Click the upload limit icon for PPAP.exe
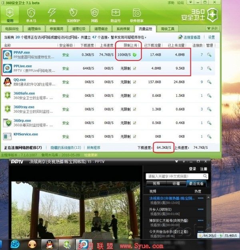Image resolution: width=240 pixels, height=250 pixels. click(134, 55)
